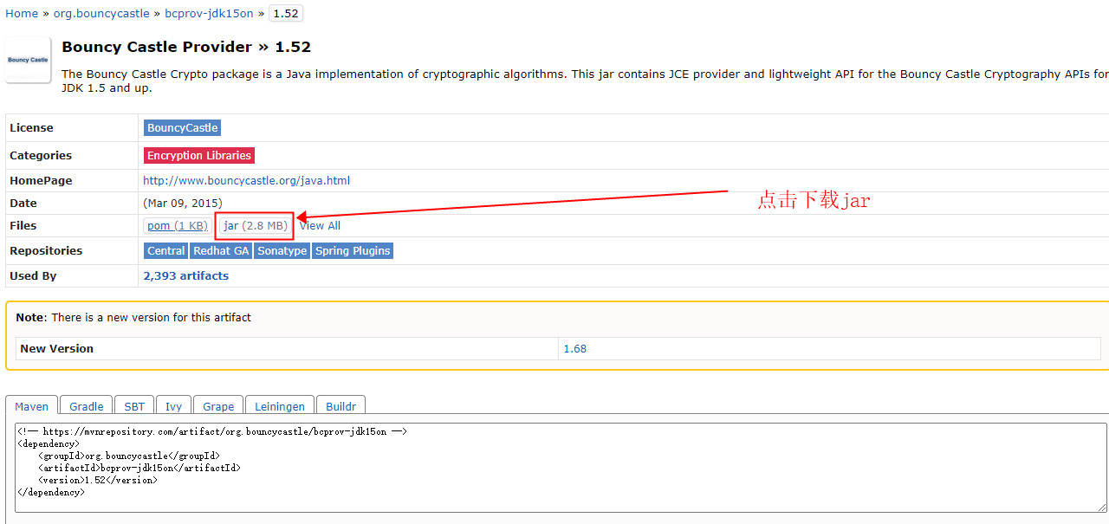Open version 1.68 new version link

574,348
